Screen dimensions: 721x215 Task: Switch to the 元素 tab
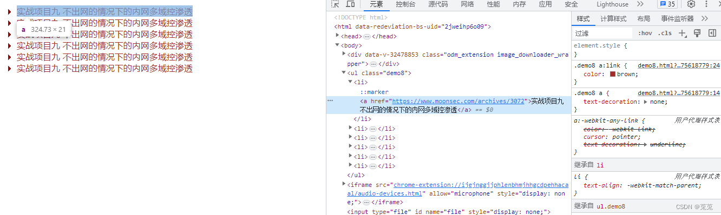[x=376, y=4]
